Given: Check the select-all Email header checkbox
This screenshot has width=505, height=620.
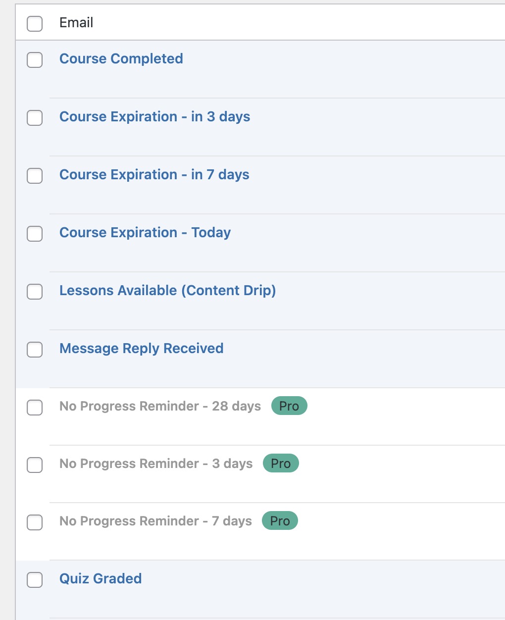Looking at the screenshot, I should pos(34,23).
